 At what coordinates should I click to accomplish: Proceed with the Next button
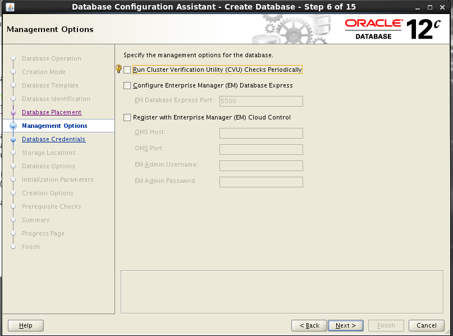[x=346, y=325]
